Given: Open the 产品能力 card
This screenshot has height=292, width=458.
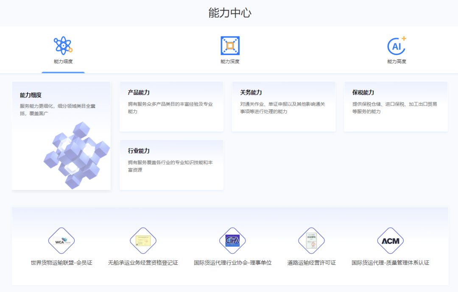Looking at the screenshot, I should (171, 106).
